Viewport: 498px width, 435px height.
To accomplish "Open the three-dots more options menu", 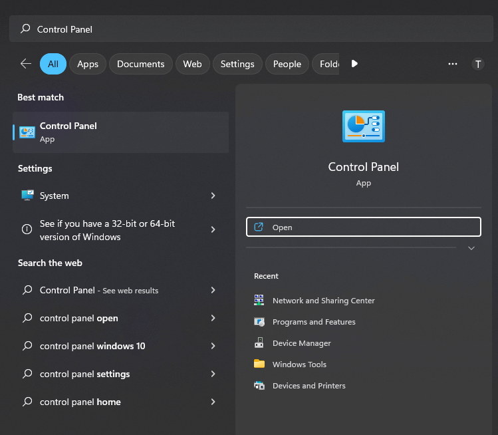I will point(453,64).
